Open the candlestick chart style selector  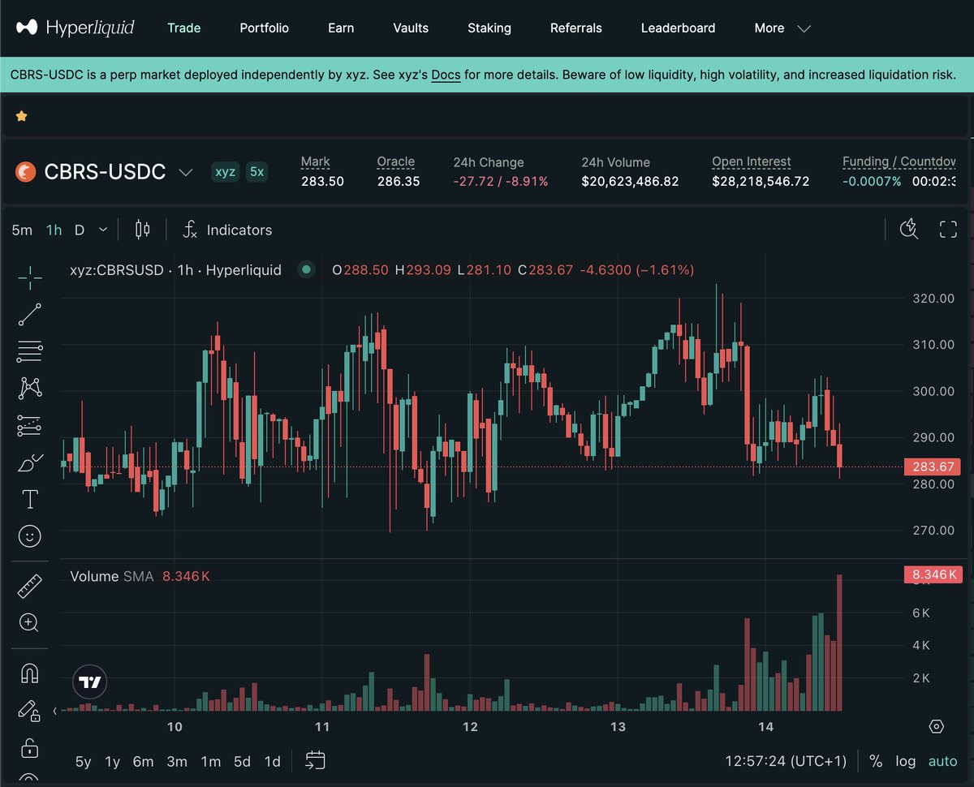click(142, 230)
